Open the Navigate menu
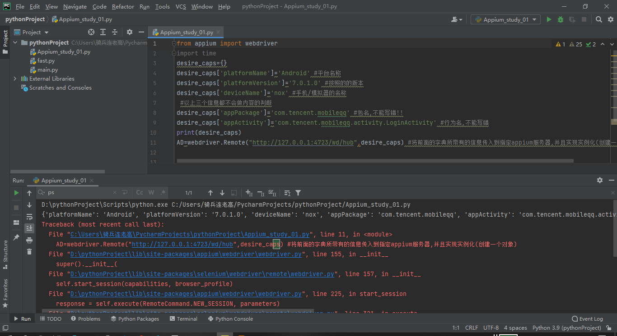617x336 pixels. tap(75, 6)
